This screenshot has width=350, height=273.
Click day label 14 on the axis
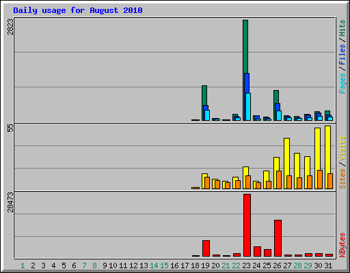[x=154, y=265]
